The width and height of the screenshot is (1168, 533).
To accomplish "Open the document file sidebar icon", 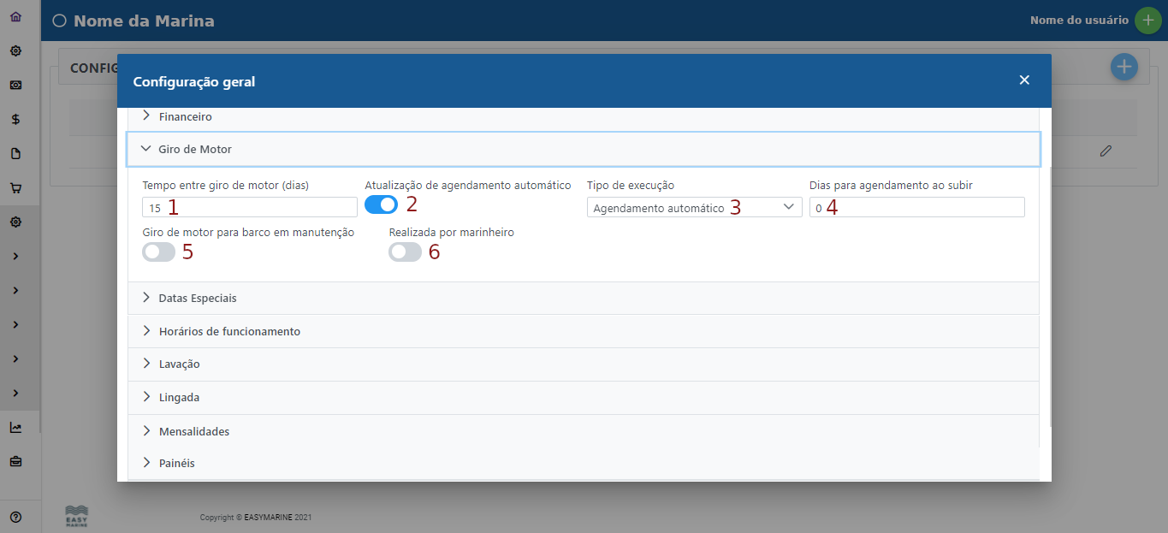I will (15, 153).
